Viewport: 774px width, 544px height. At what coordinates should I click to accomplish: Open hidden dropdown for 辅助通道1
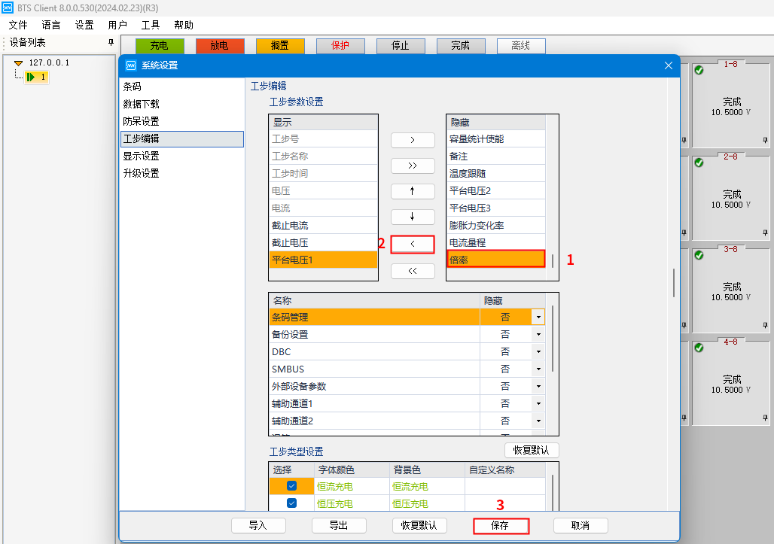coord(538,403)
